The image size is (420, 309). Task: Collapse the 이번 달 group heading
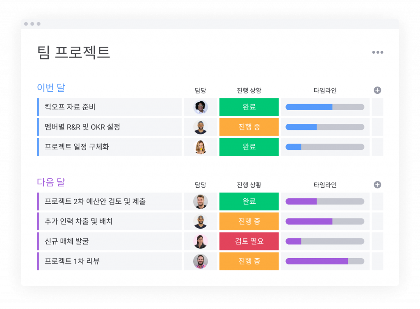[x=51, y=87]
